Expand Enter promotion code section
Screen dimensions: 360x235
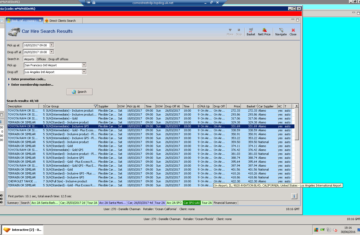[28, 79]
